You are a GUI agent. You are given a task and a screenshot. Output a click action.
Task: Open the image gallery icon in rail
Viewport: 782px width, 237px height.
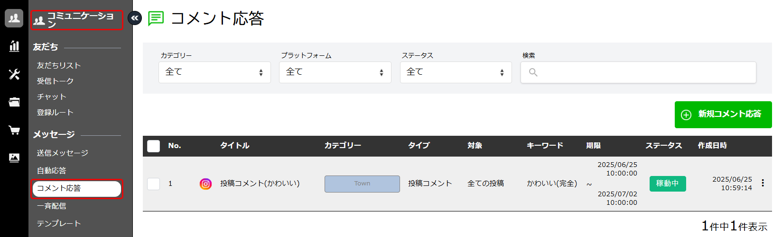click(14, 158)
